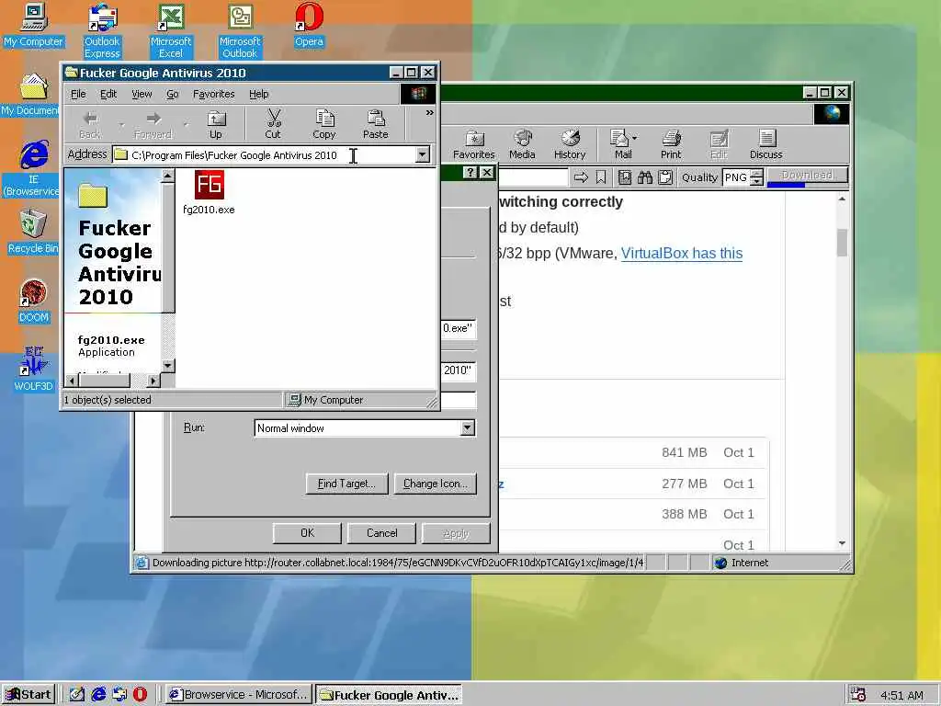The image size is (941, 706).
Task: Open the History panel in browser
Action: pos(570,144)
